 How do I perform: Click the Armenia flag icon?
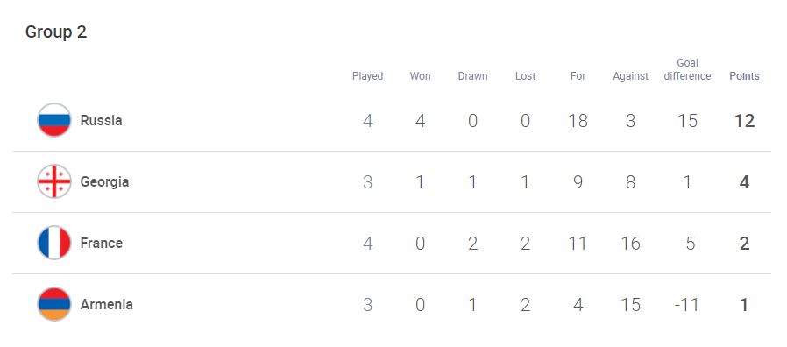click(x=54, y=304)
